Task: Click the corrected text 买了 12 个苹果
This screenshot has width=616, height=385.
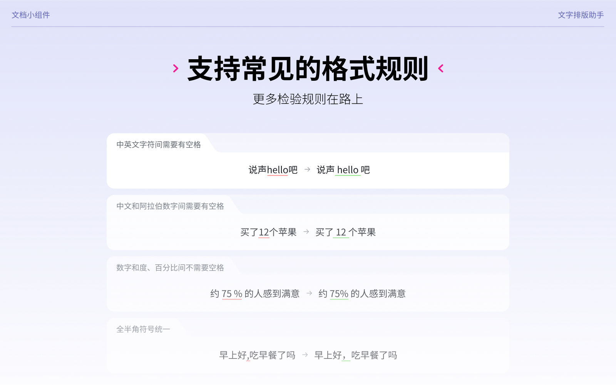Action: click(x=345, y=232)
